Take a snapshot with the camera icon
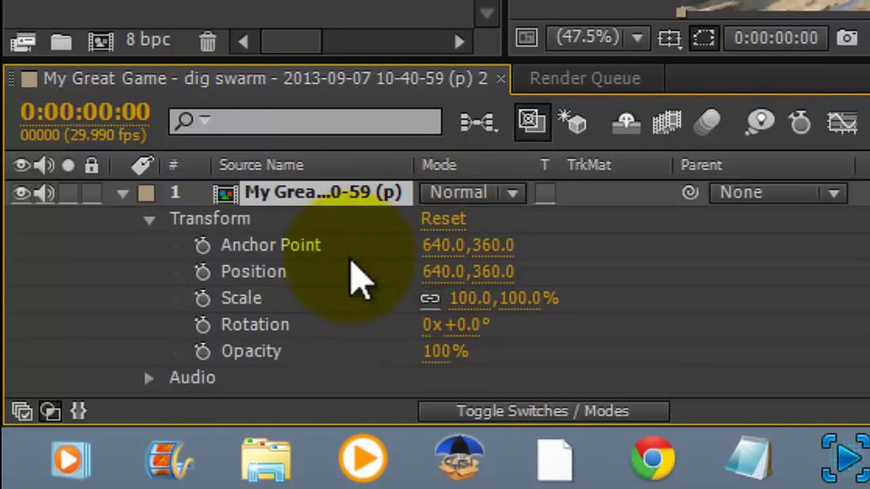 pyautogui.click(x=846, y=38)
